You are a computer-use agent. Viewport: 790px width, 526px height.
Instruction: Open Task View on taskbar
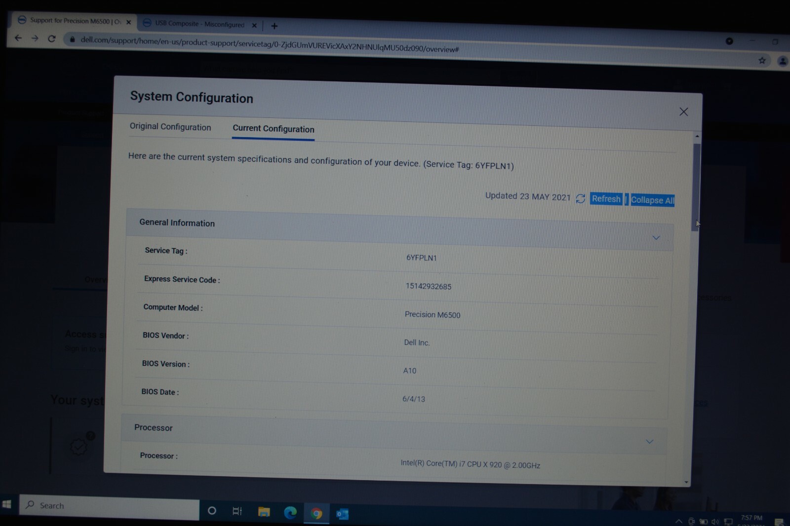click(x=237, y=511)
